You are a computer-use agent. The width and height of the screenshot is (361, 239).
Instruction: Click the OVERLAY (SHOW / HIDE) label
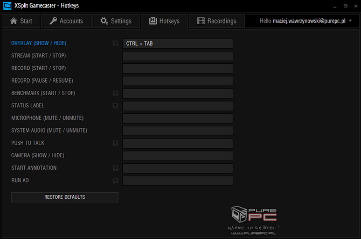[39, 43]
